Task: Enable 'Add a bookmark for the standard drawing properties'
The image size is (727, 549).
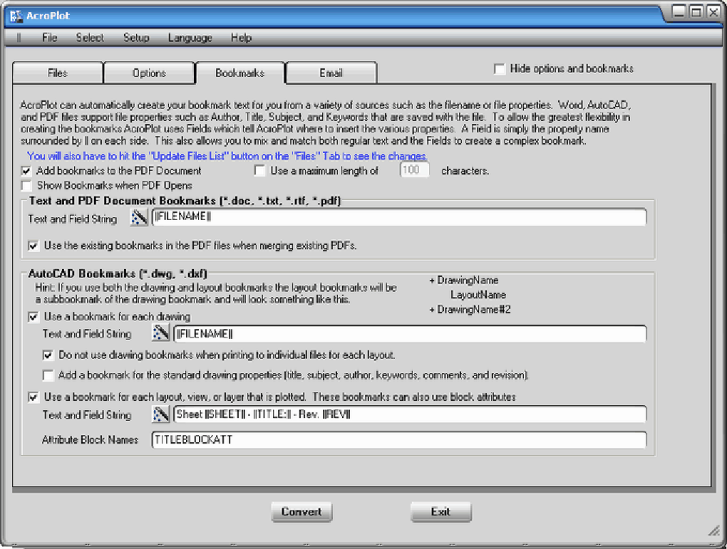Action: pos(48,375)
